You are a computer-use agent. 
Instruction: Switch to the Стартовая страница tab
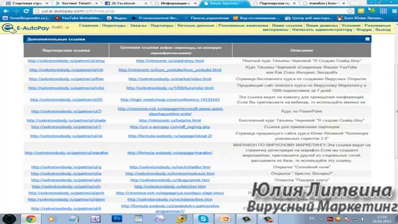coord(27,3)
